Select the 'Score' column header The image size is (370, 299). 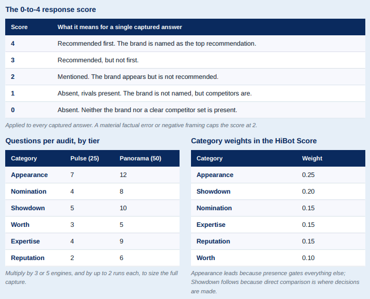(19, 27)
